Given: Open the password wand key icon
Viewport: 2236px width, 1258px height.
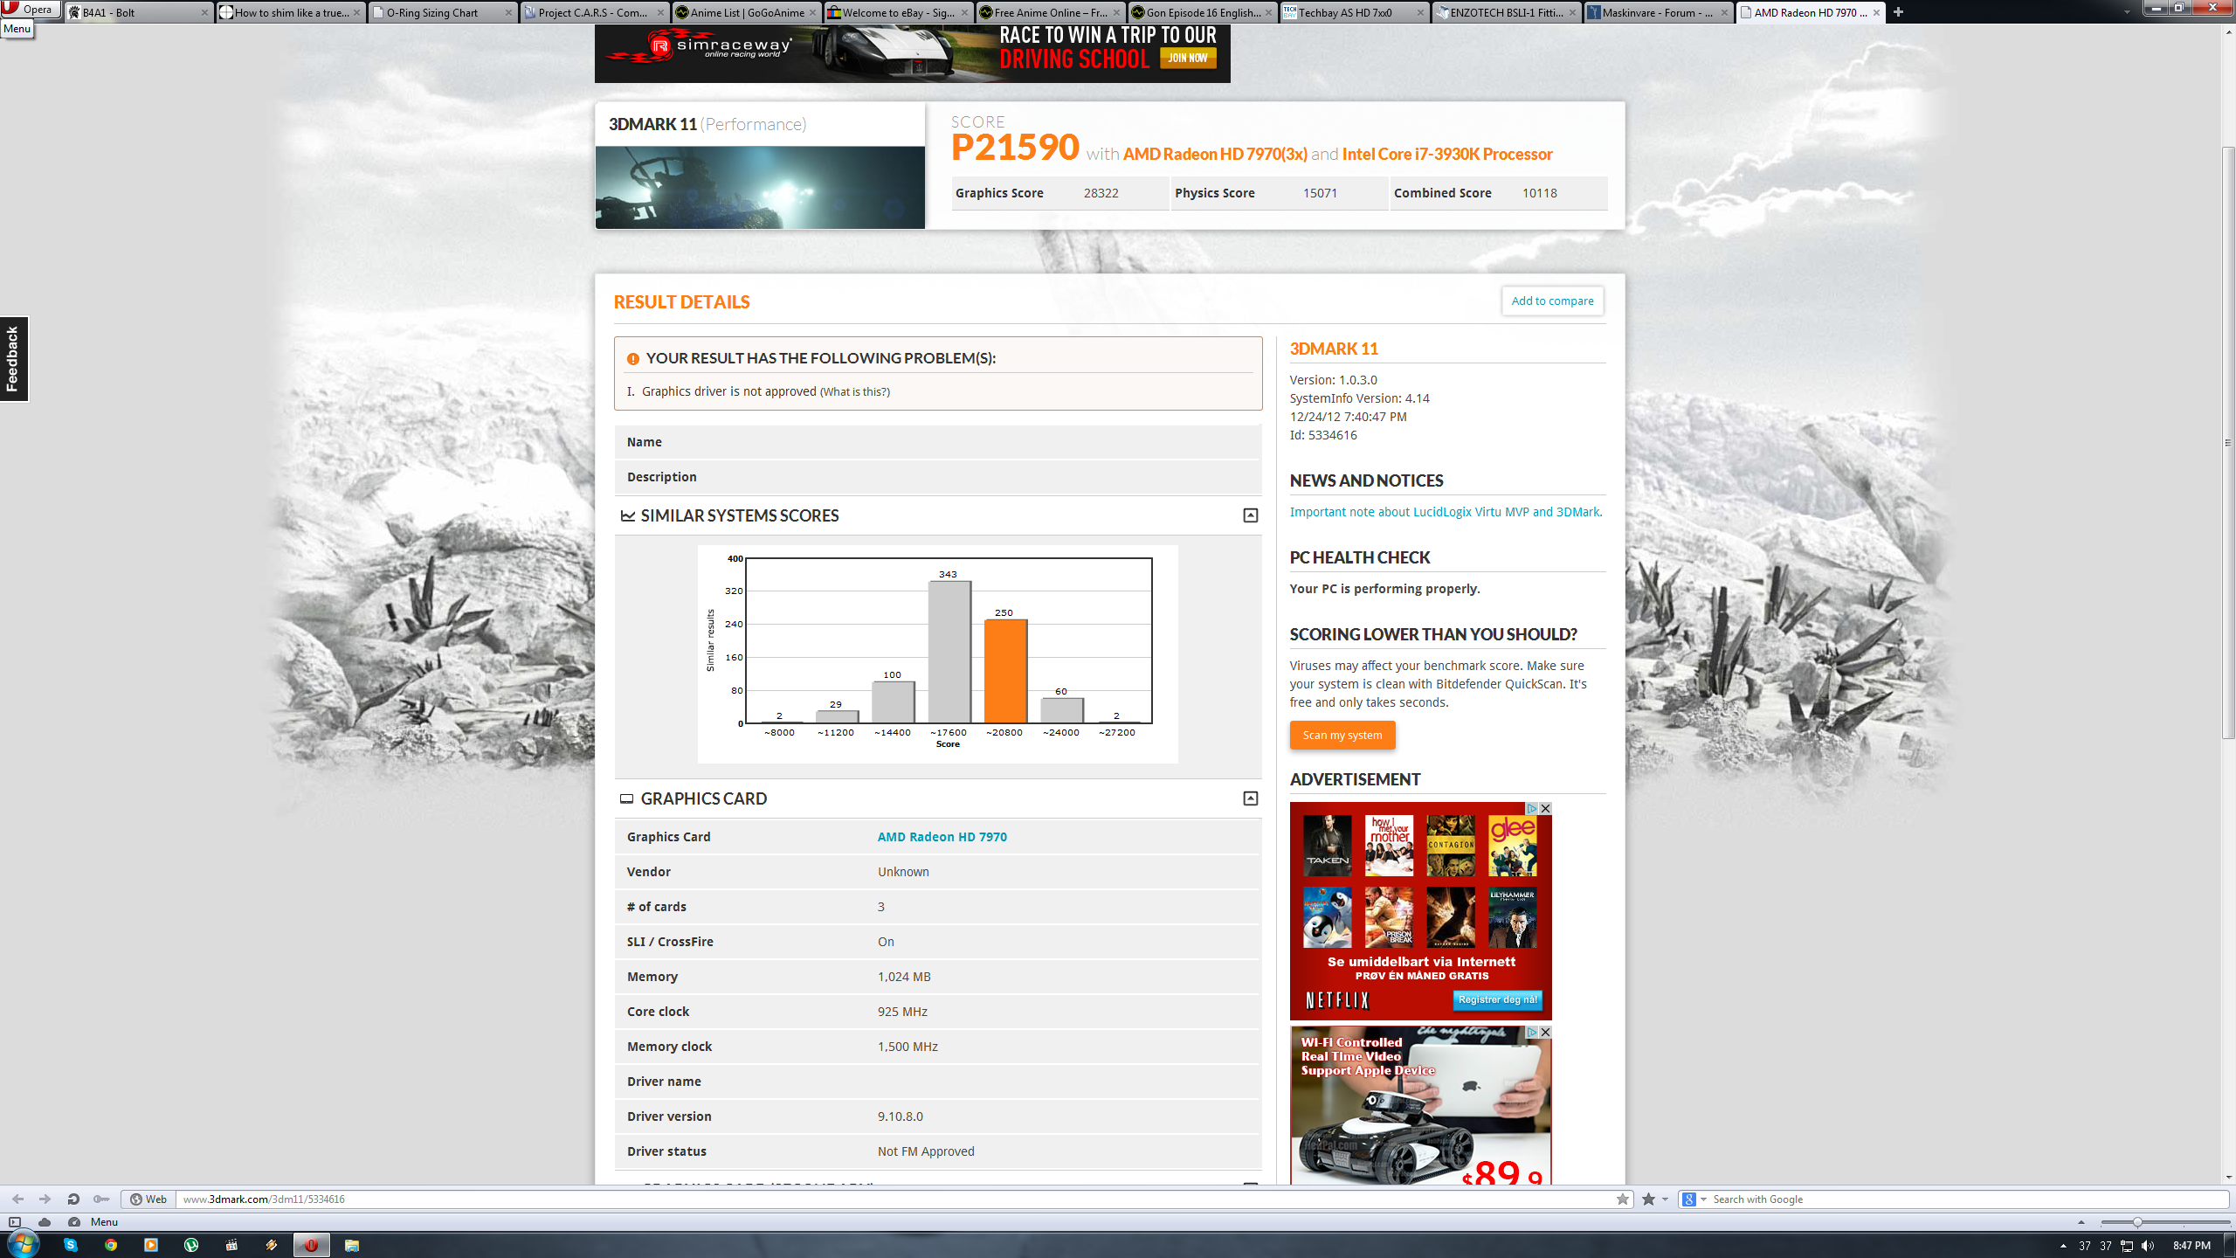Looking at the screenshot, I should pos(101,1199).
